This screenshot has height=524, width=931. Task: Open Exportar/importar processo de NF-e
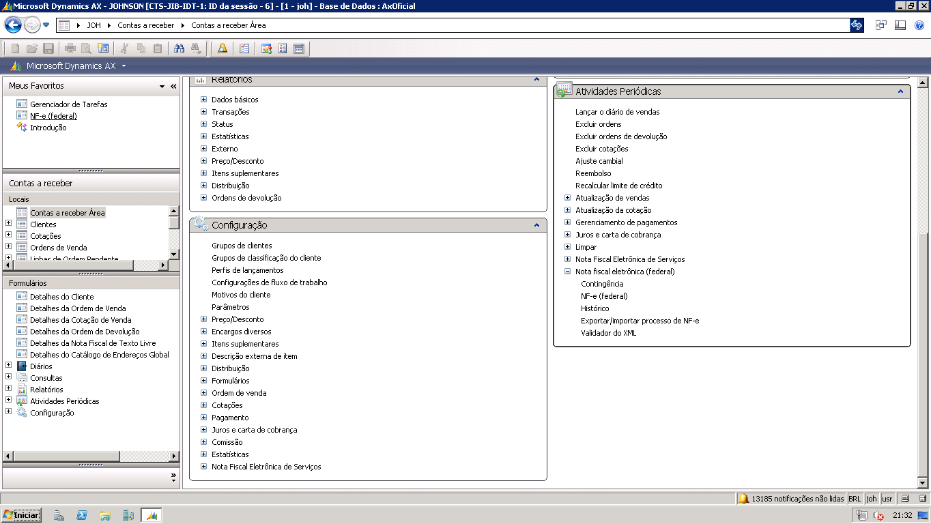coord(640,321)
